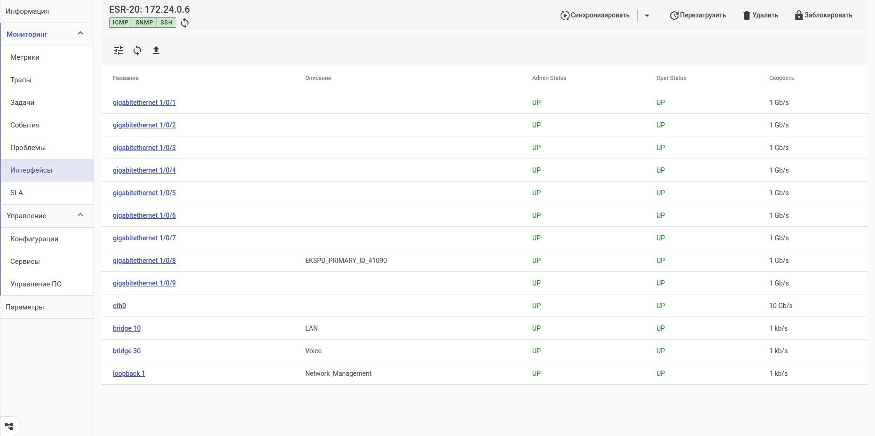
Task: Refresh the interfaces table
Action: (x=137, y=50)
